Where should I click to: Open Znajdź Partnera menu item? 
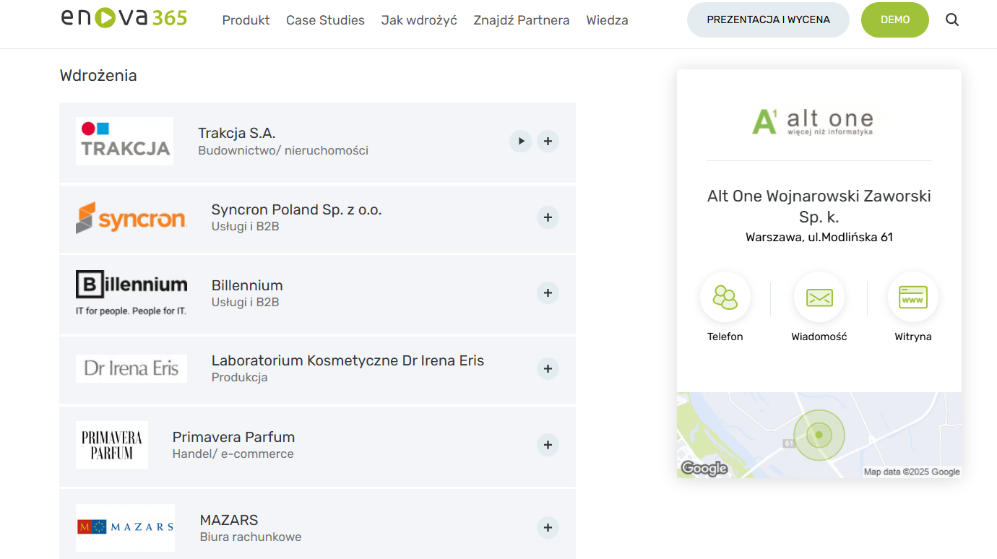(x=522, y=20)
